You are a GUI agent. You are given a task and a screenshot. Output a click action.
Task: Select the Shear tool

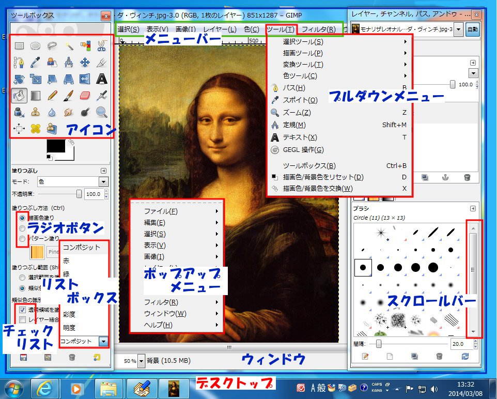52,79
